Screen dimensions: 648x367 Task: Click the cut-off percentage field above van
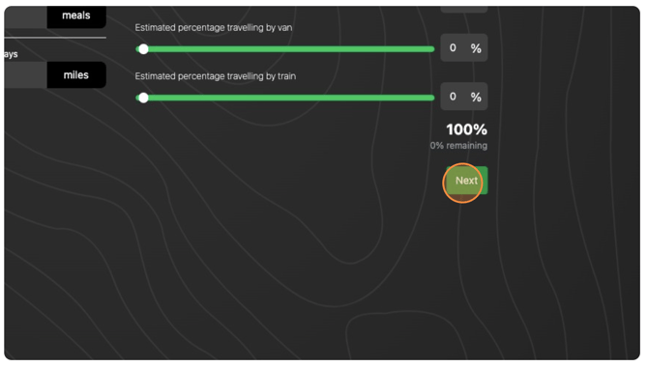tap(463, 9)
